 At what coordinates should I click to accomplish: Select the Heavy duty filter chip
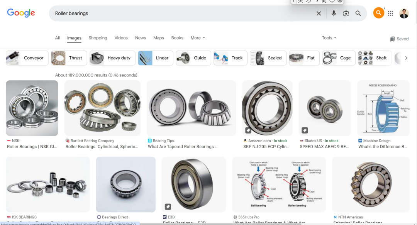112,58
